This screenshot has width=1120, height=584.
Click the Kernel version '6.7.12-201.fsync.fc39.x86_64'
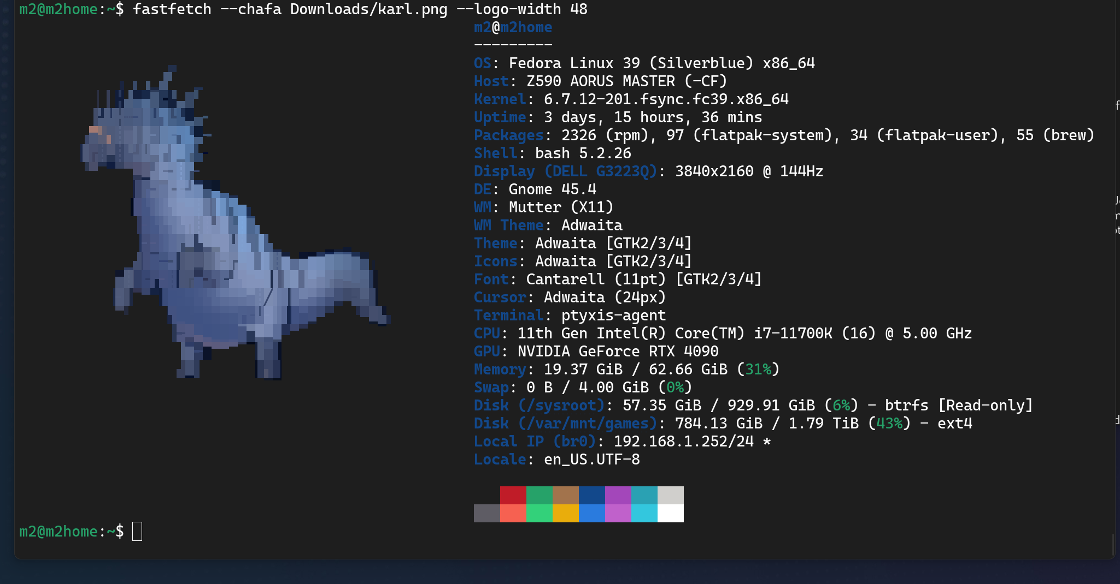click(666, 99)
